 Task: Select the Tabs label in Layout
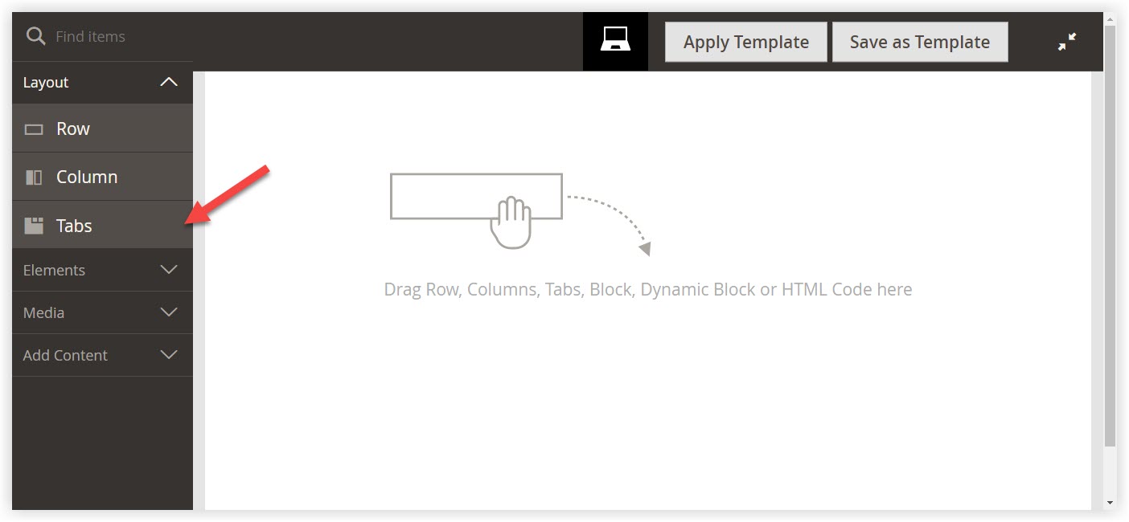click(x=74, y=226)
